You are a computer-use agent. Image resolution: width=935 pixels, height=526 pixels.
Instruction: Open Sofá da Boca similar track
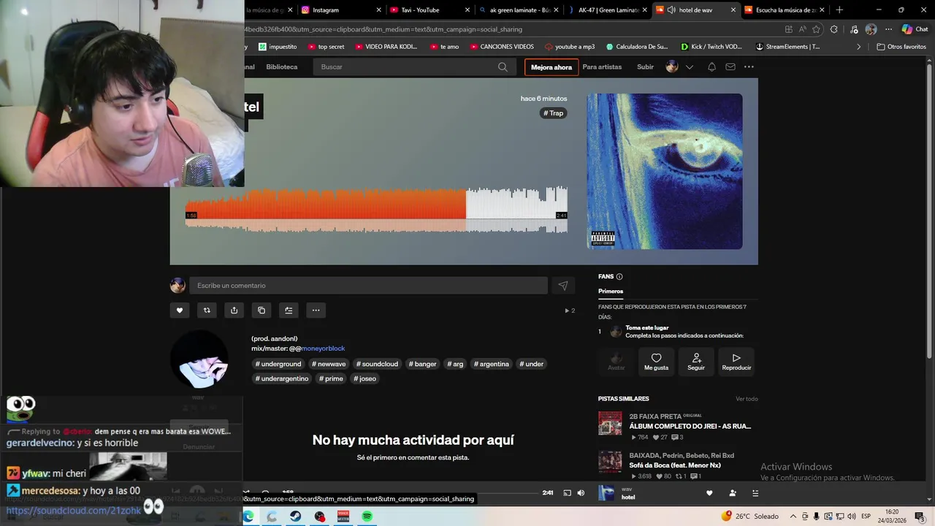[675, 465]
